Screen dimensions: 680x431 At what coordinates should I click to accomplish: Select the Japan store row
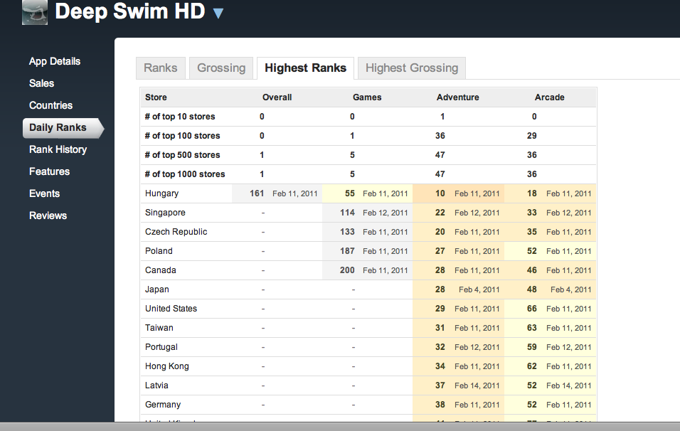point(368,289)
